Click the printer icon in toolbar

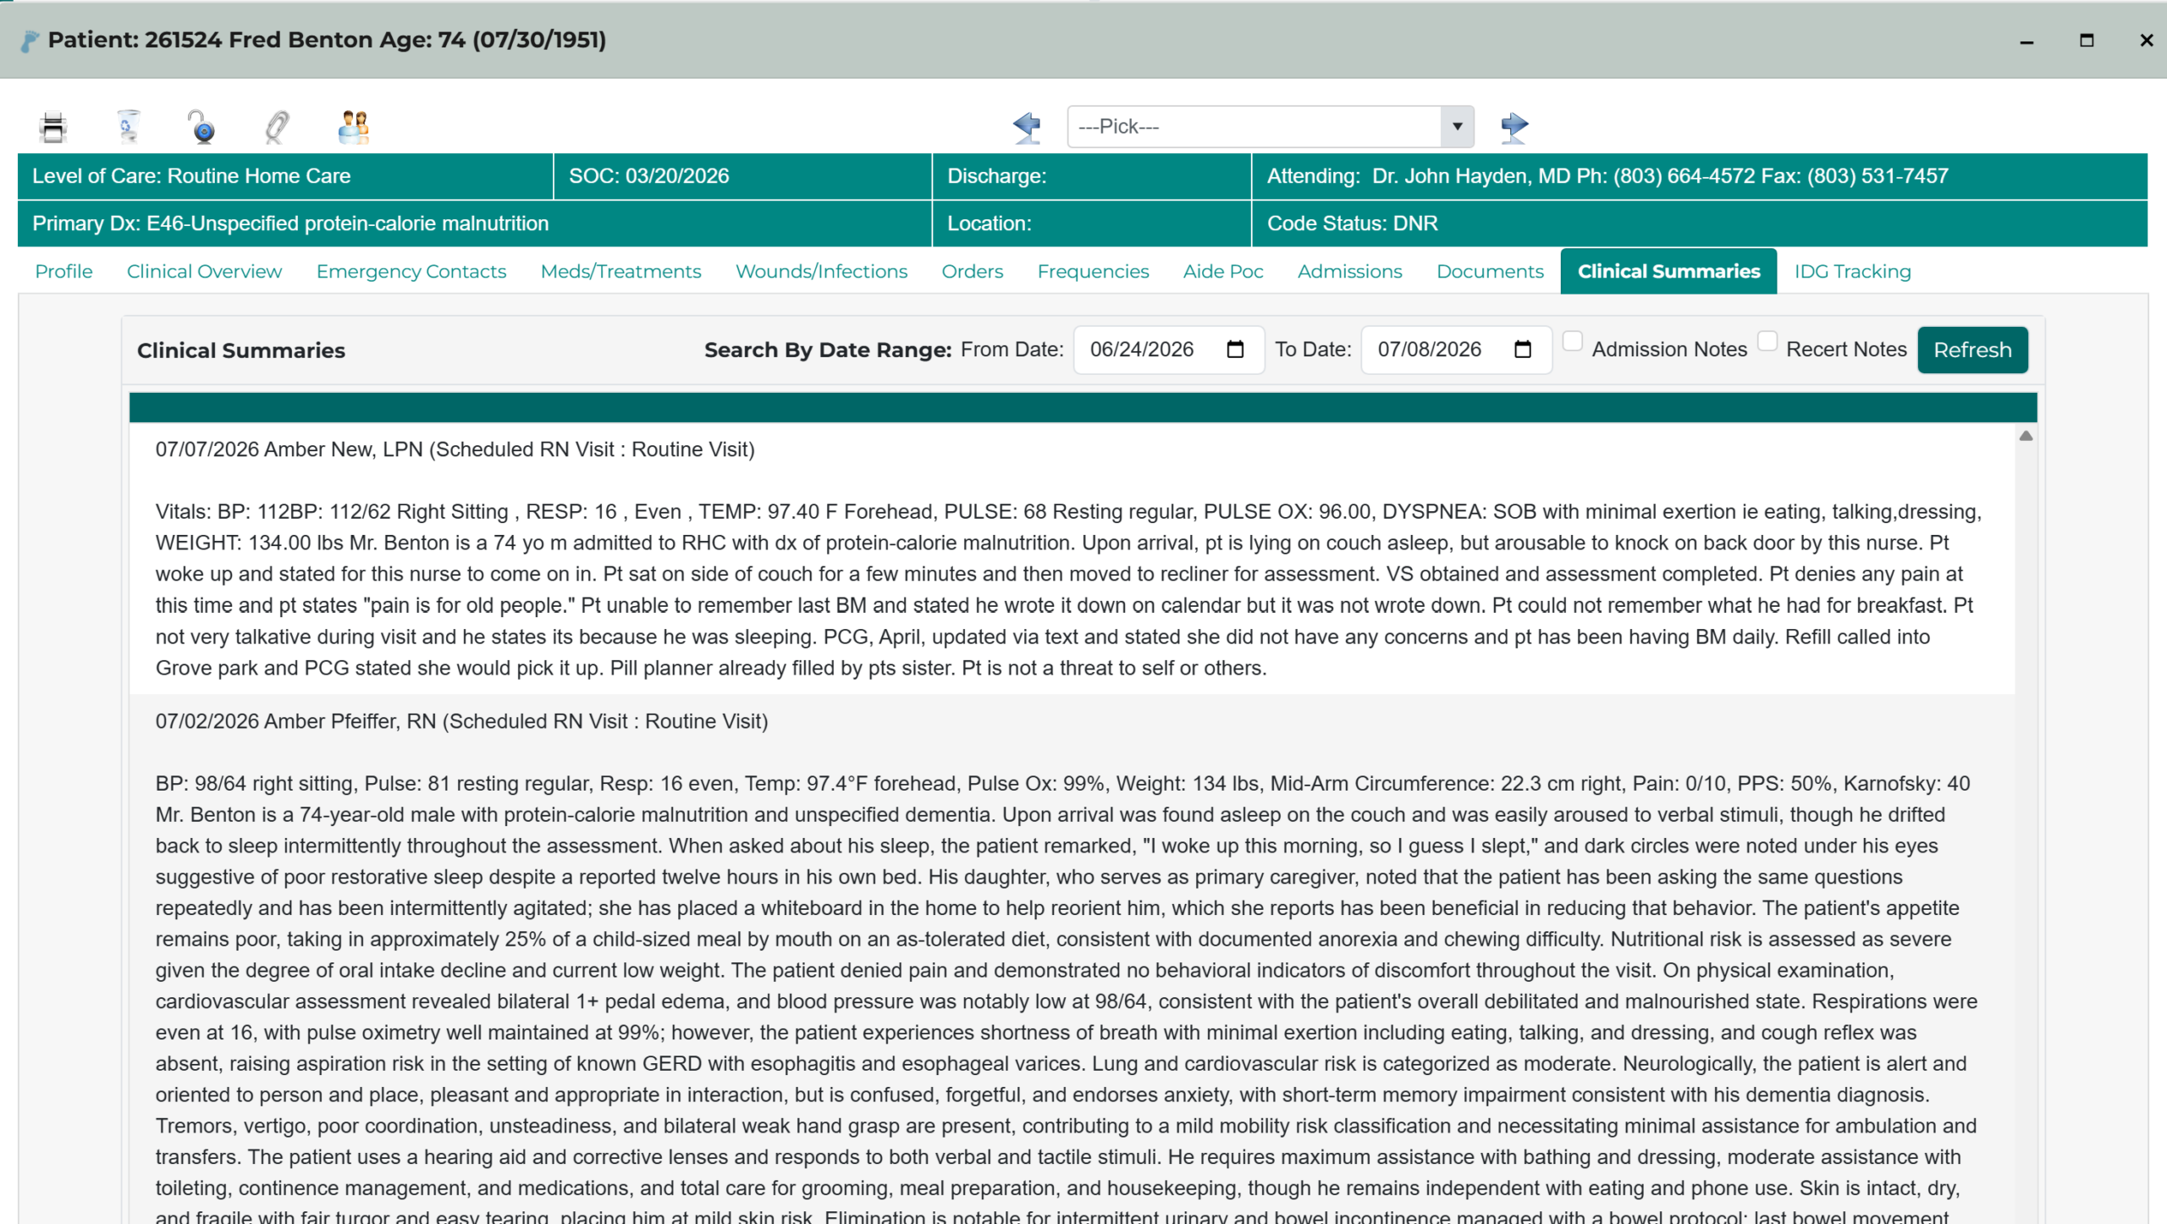click(x=52, y=127)
